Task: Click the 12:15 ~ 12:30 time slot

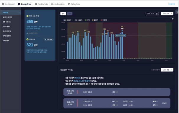Action: click(87, 105)
